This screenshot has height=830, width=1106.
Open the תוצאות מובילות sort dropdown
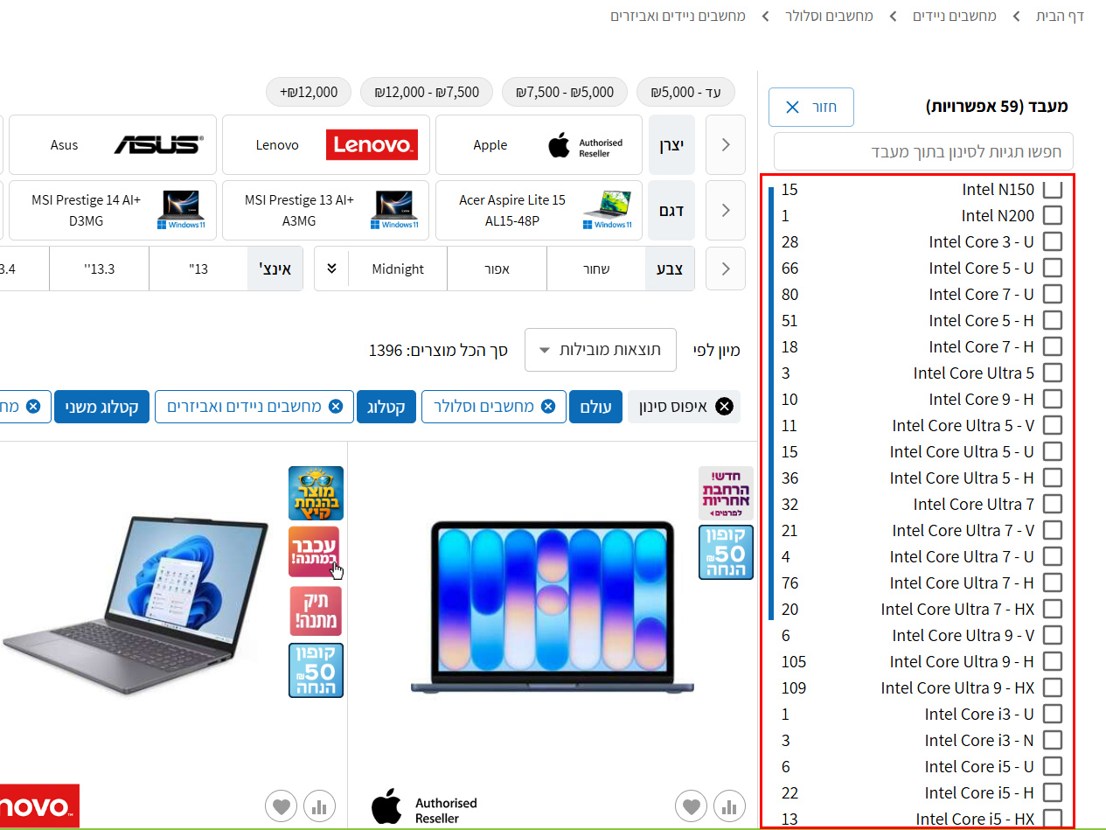[x=602, y=350]
